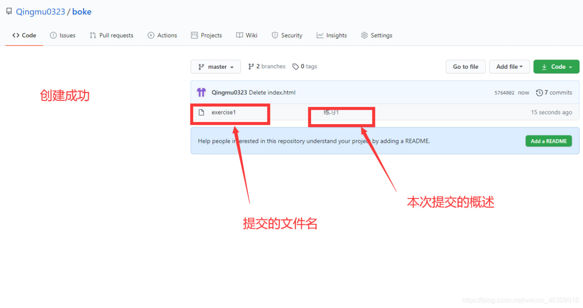Click the 15 seconds ago timestamp

pos(552,112)
